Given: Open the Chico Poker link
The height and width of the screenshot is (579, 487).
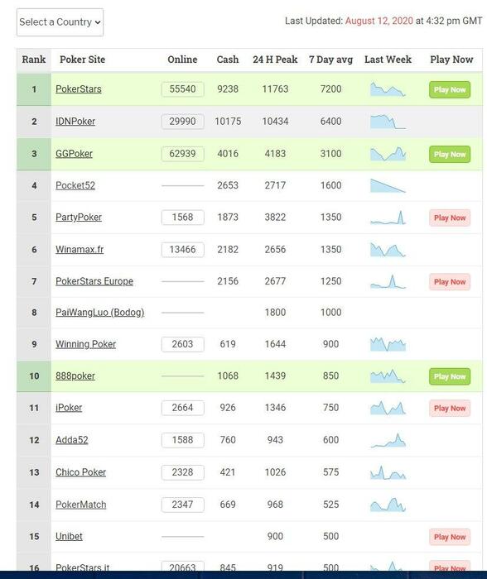Looking at the screenshot, I should (x=80, y=472).
